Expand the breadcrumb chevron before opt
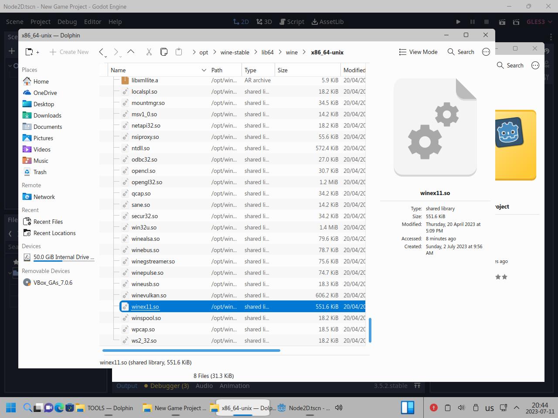Image resolution: width=558 pixels, height=418 pixels. point(194,52)
